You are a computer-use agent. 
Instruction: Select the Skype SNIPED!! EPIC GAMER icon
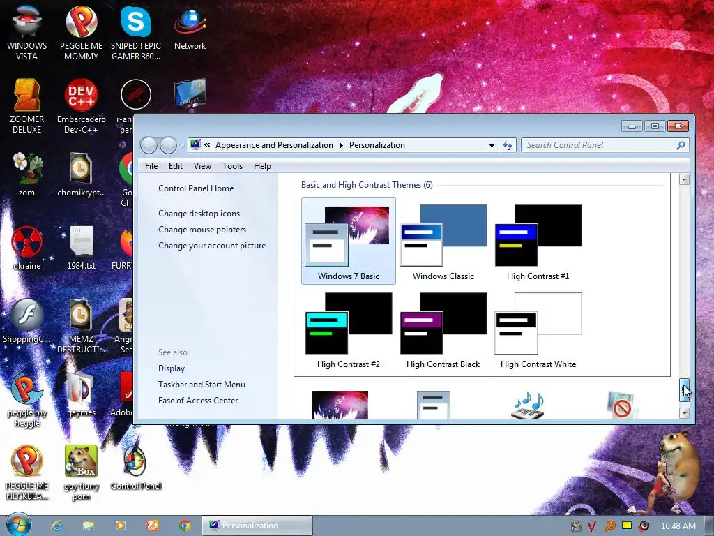coord(136,33)
